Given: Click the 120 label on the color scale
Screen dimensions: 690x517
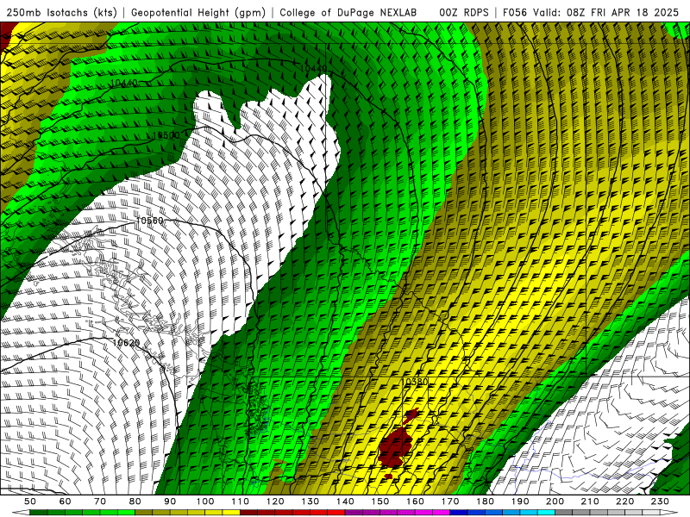Looking at the screenshot, I should tap(275, 501).
